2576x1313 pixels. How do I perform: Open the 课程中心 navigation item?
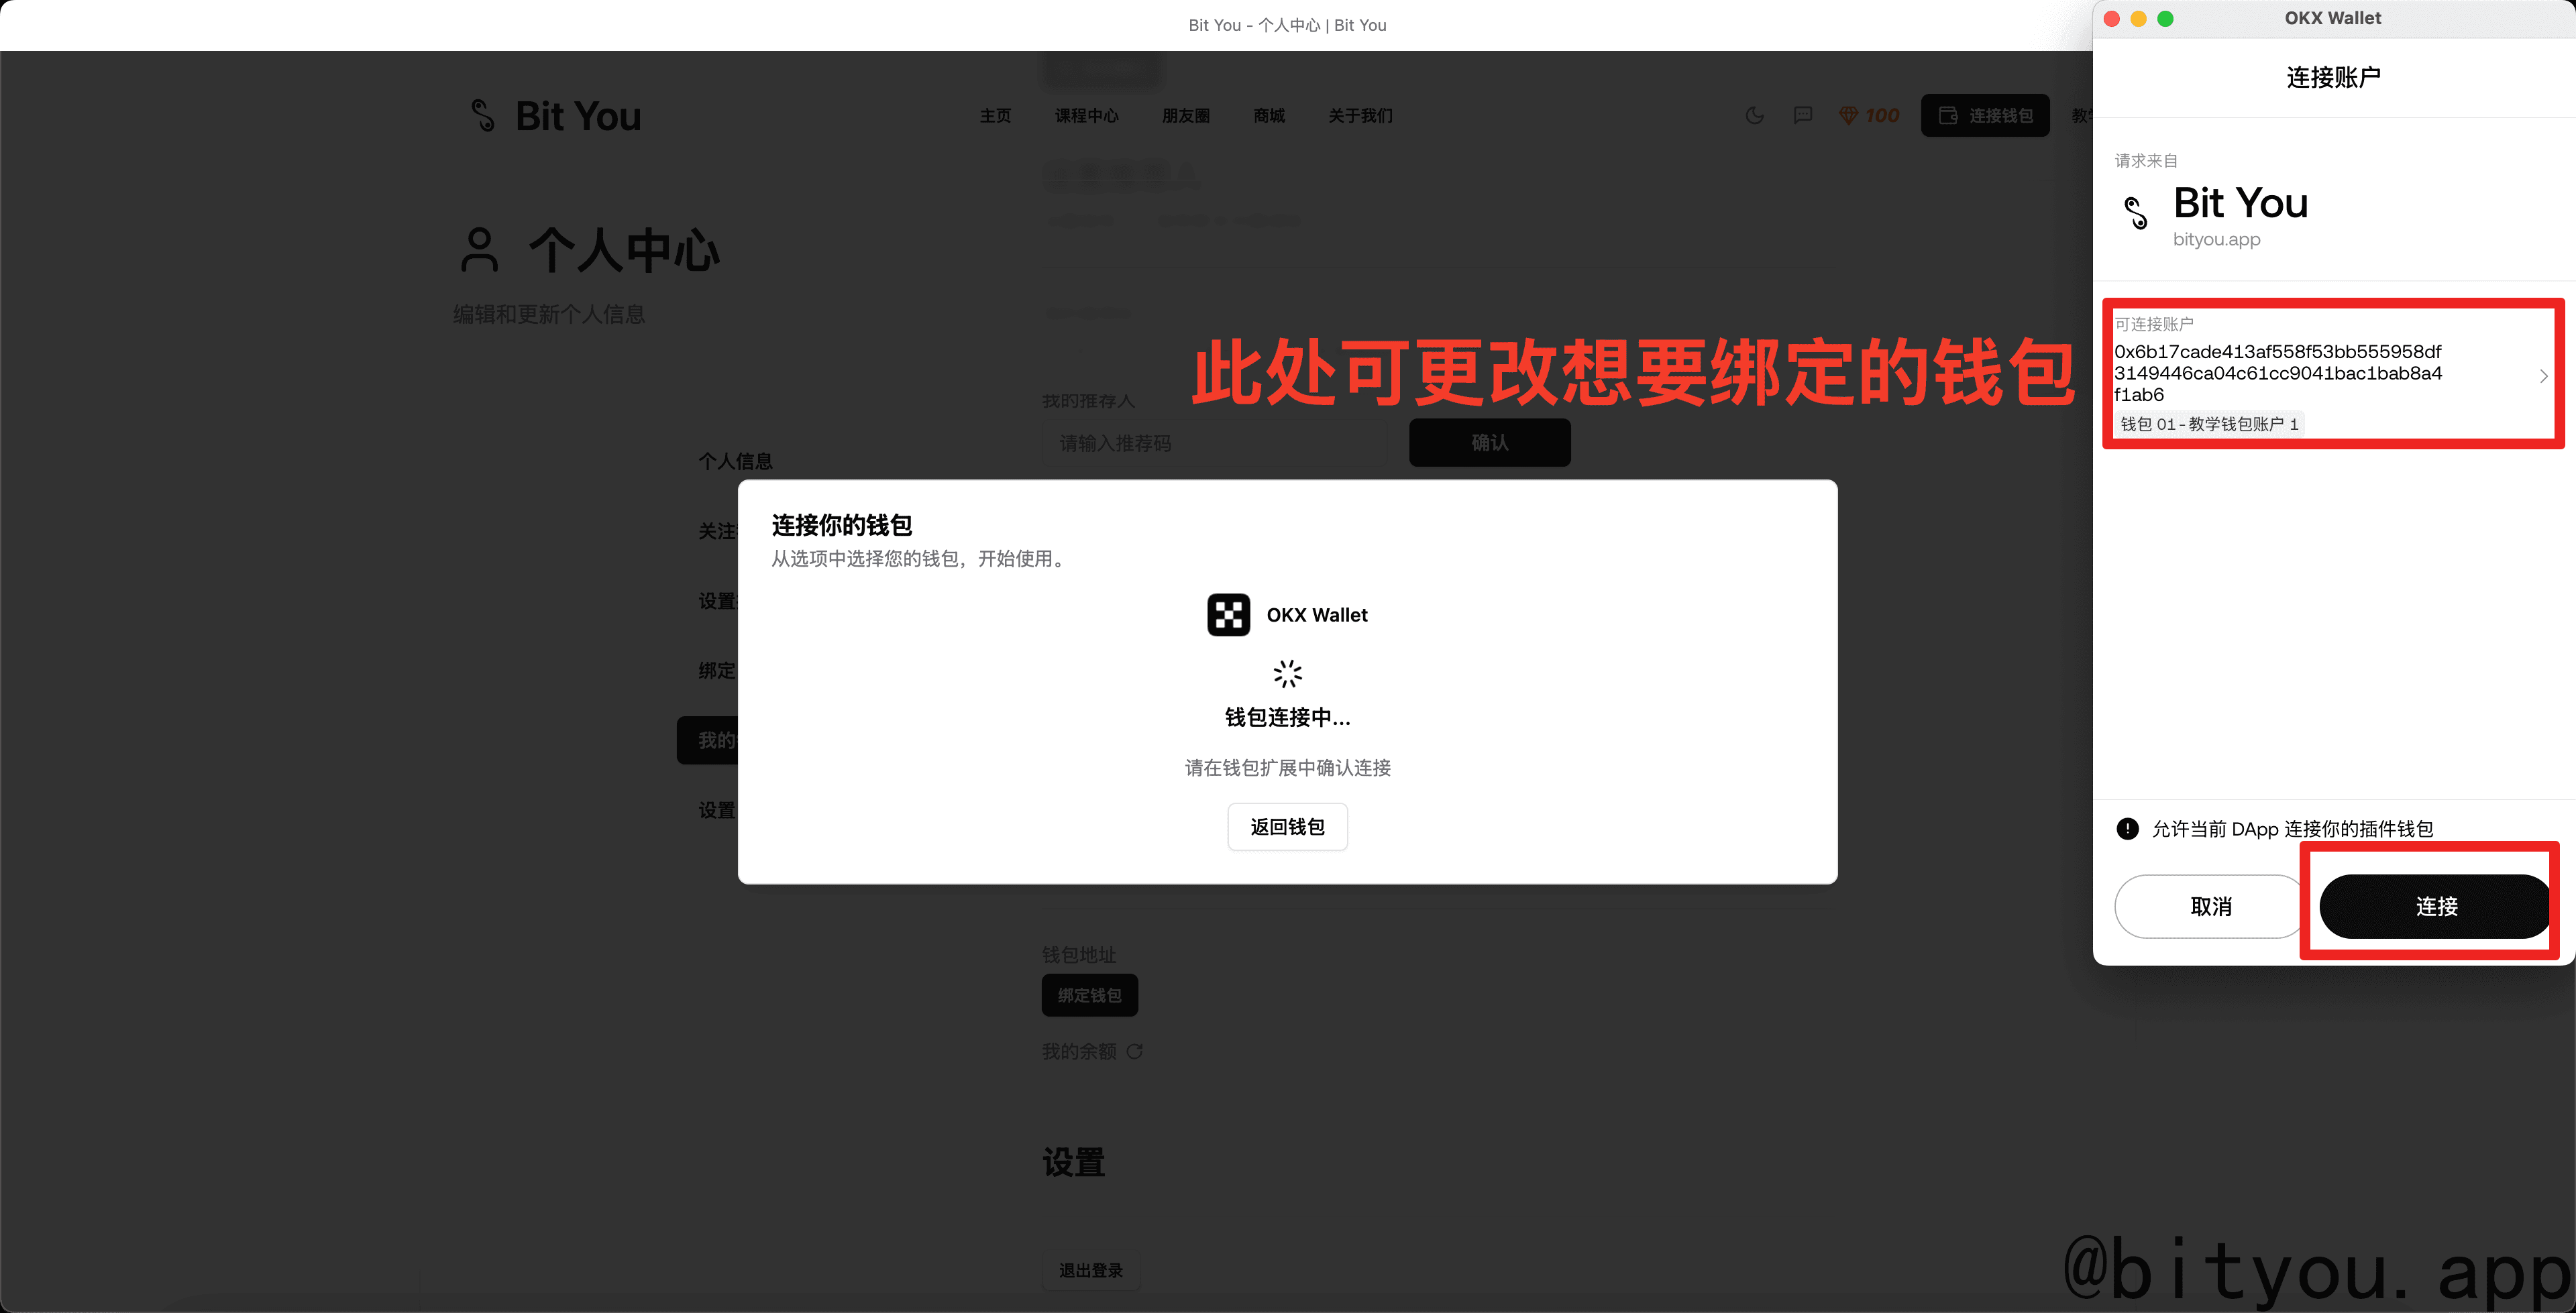1087,116
